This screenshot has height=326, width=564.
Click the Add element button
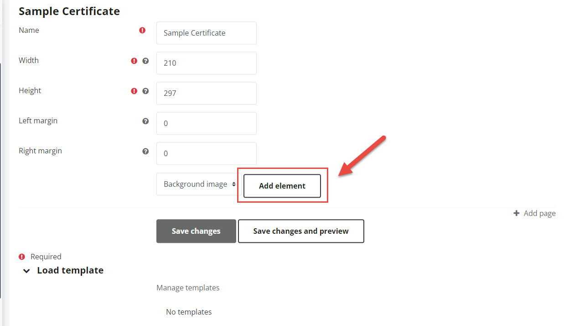[x=282, y=186]
